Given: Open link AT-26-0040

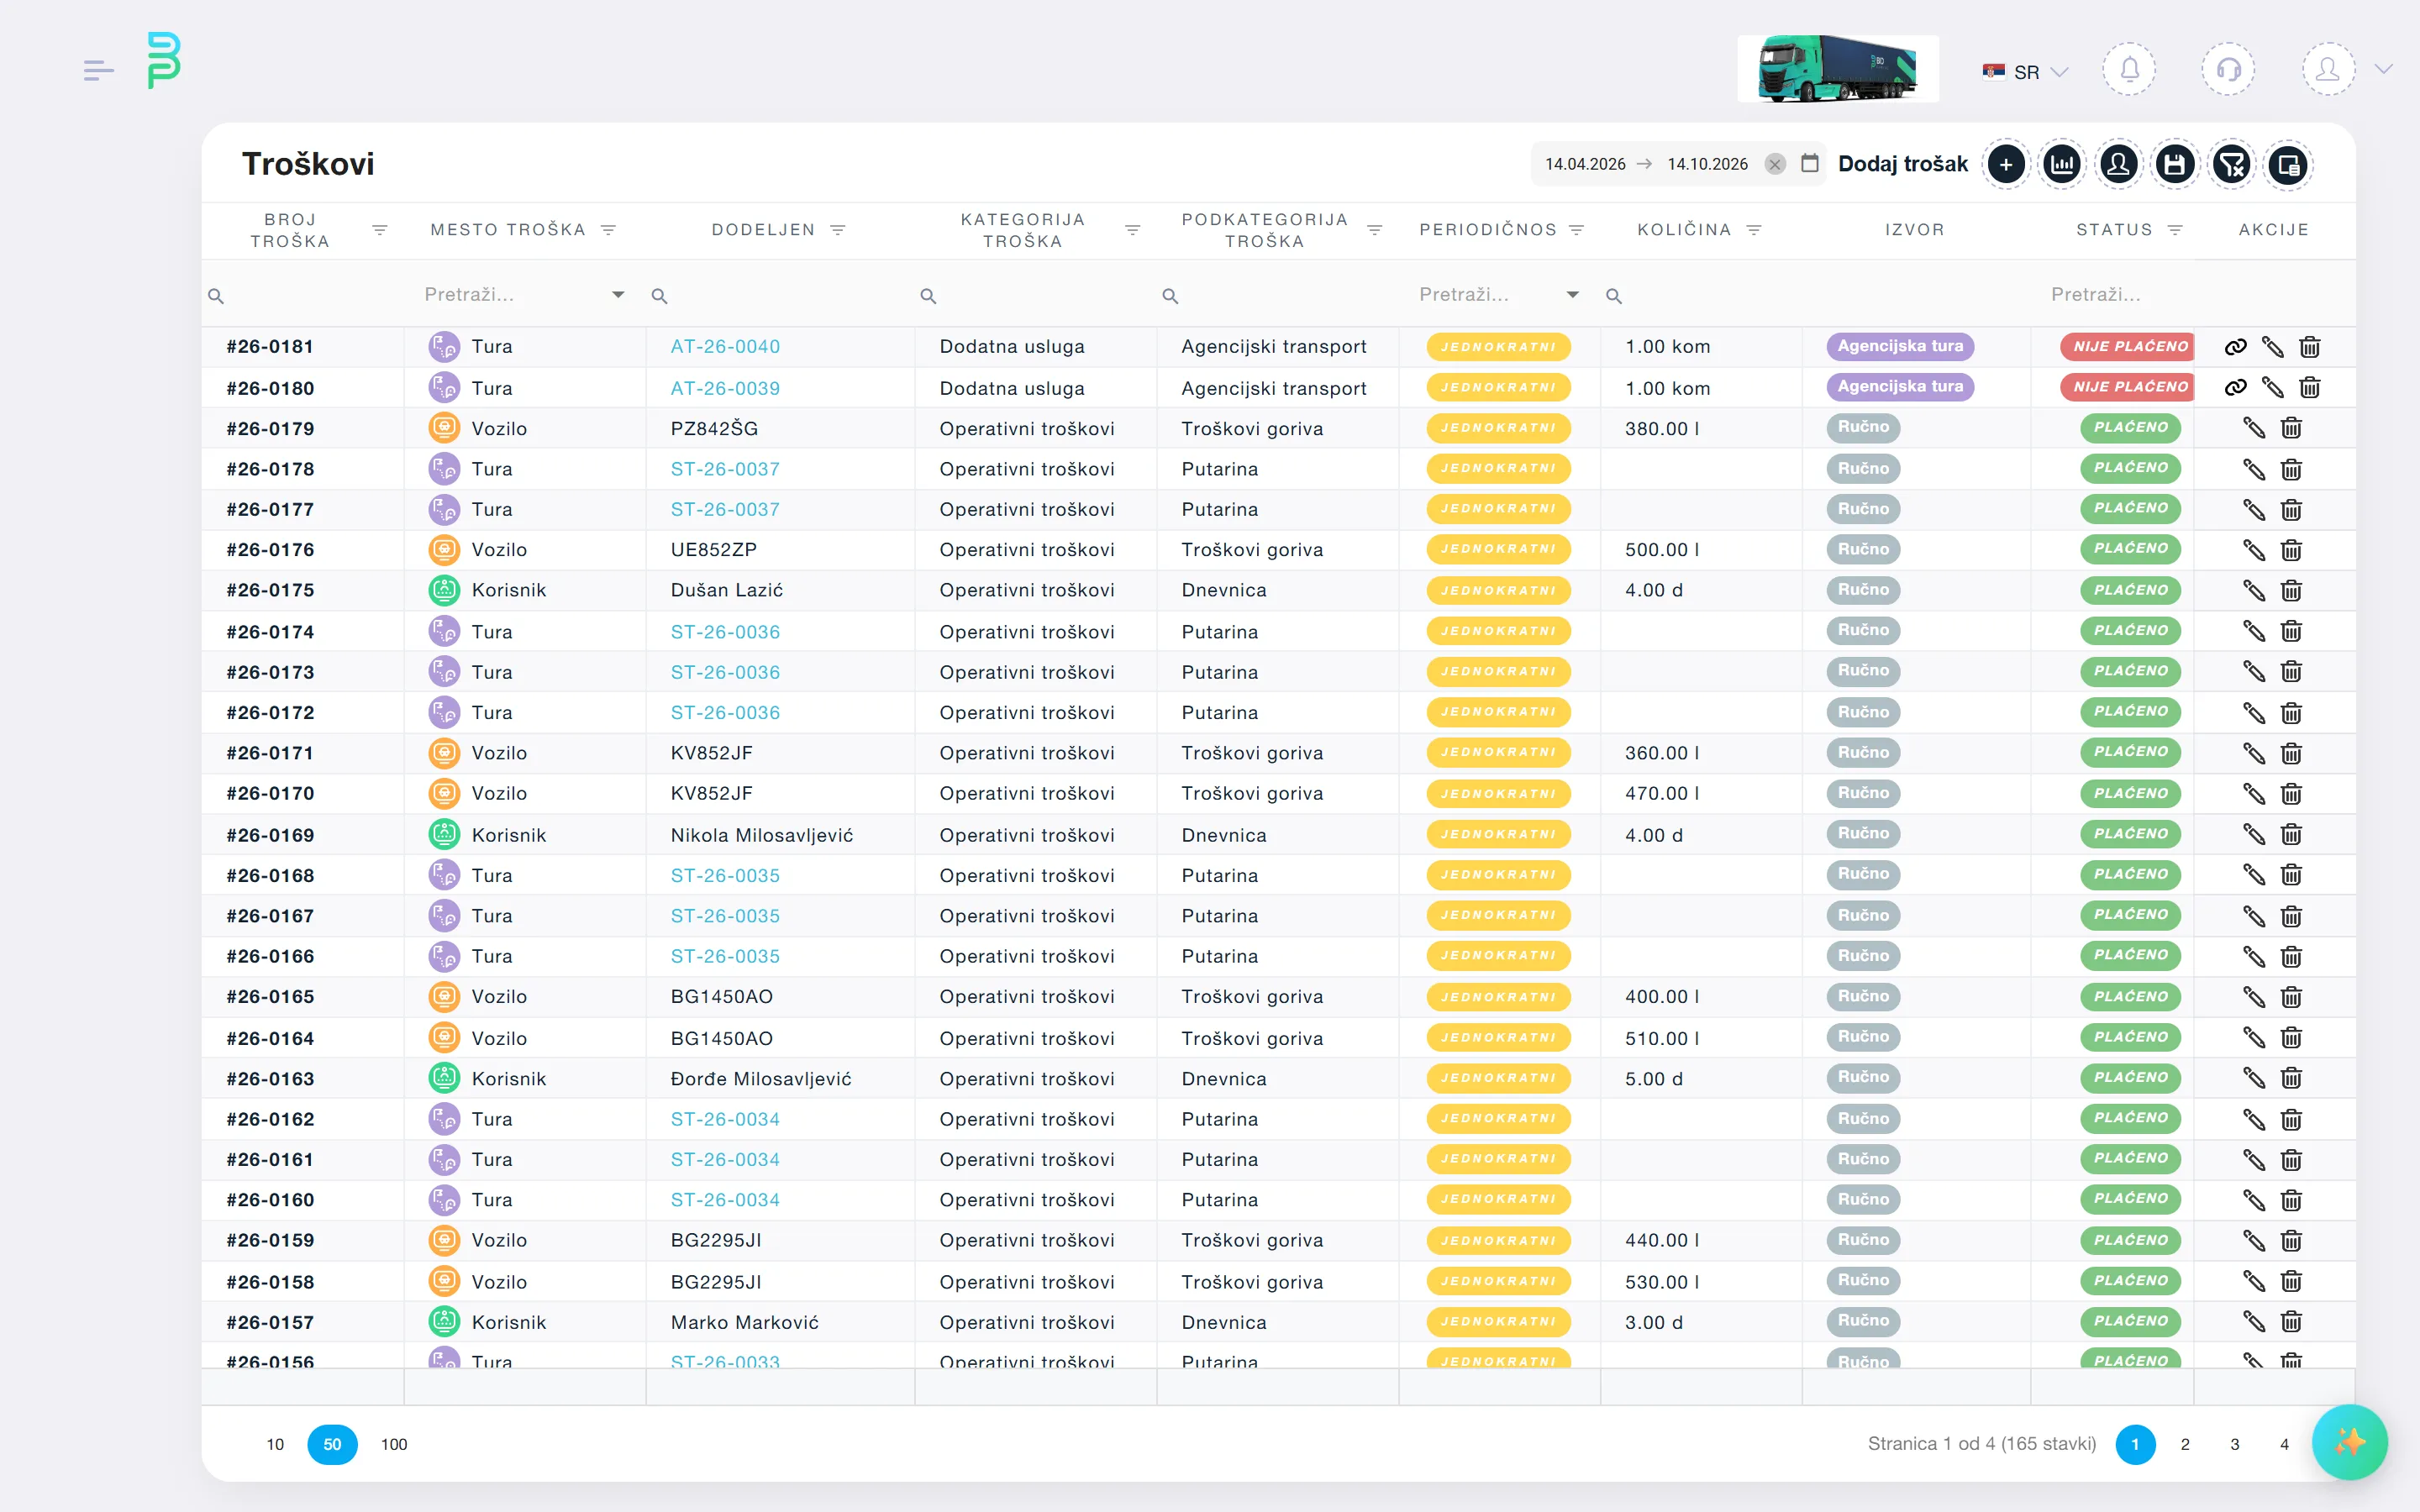Looking at the screenshot, I should point(725,347).
